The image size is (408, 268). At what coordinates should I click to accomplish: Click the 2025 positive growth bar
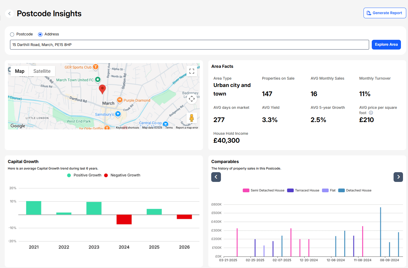pyautogui.click(x=154, y=212)
